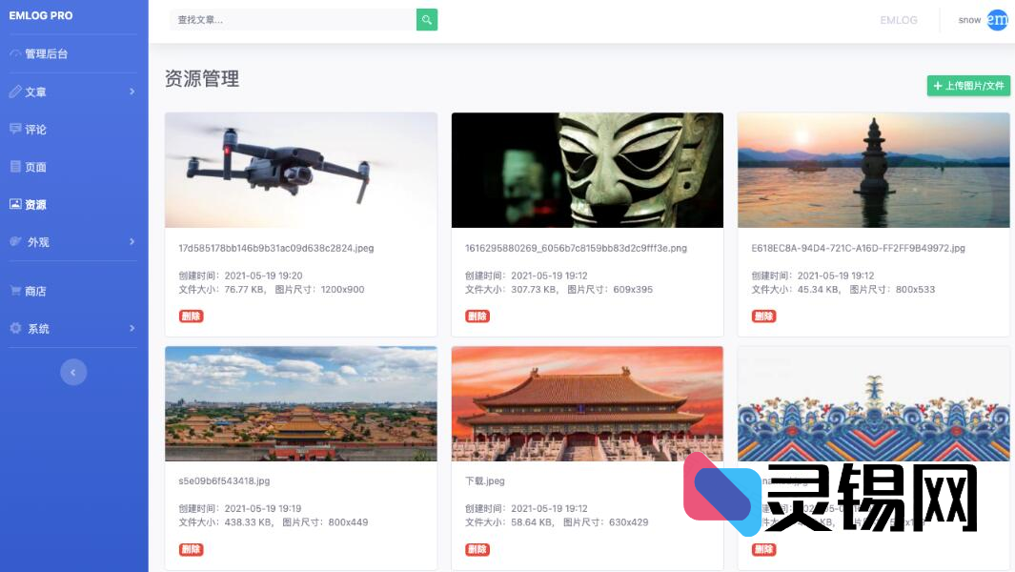
Task: Click the 评论 comment bubble icon
Action: coord(13,129)
